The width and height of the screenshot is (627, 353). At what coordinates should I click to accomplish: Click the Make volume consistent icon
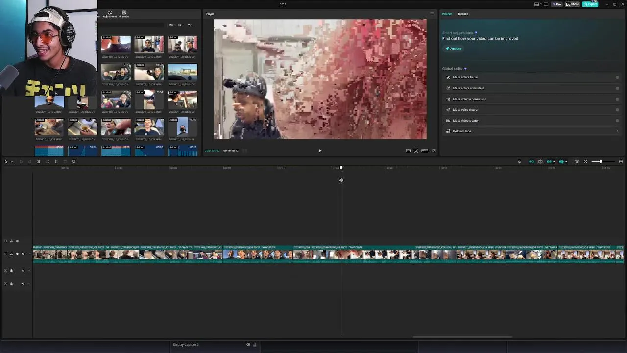pos(448,99)
